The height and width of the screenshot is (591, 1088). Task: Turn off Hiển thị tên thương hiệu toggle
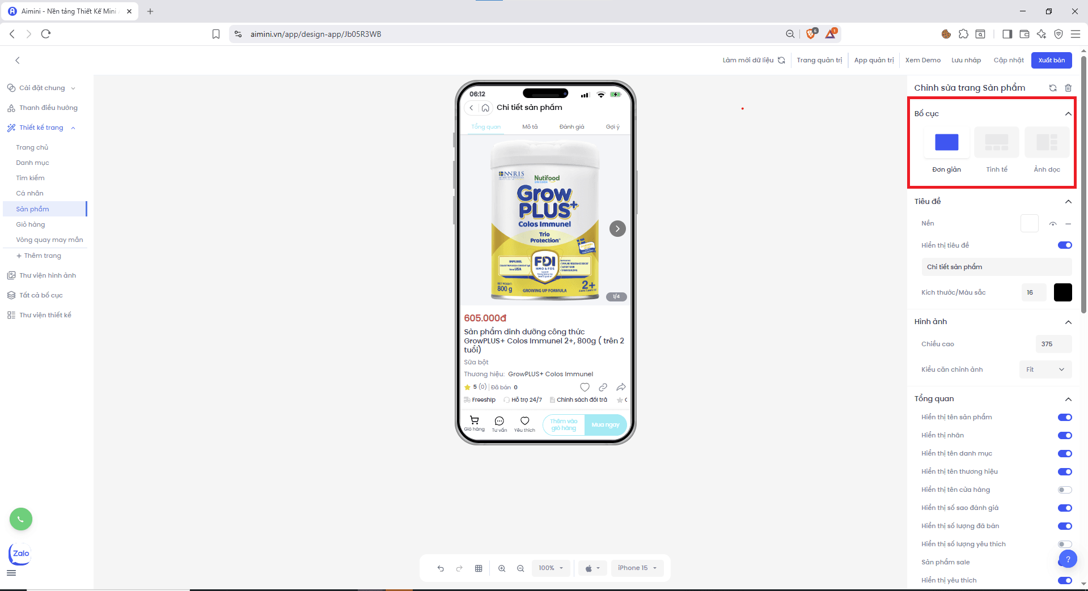tap(1065, 471)
